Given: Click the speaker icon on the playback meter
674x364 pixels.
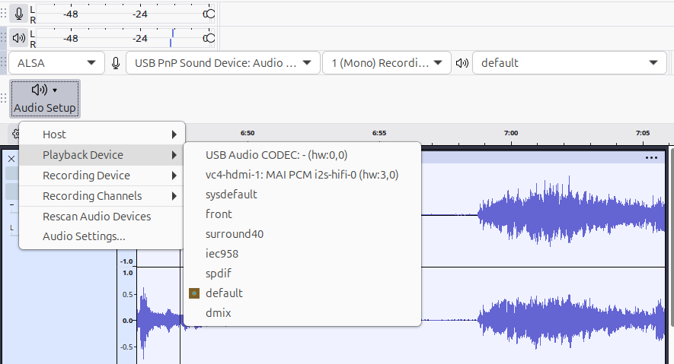Looking at the screenshot, I should 19,37.
